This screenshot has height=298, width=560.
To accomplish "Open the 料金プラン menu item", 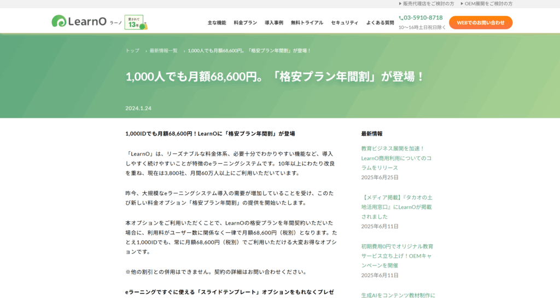I will 246,22.
